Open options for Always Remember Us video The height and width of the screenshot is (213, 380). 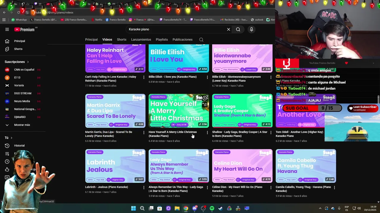(x=207, y=188)
